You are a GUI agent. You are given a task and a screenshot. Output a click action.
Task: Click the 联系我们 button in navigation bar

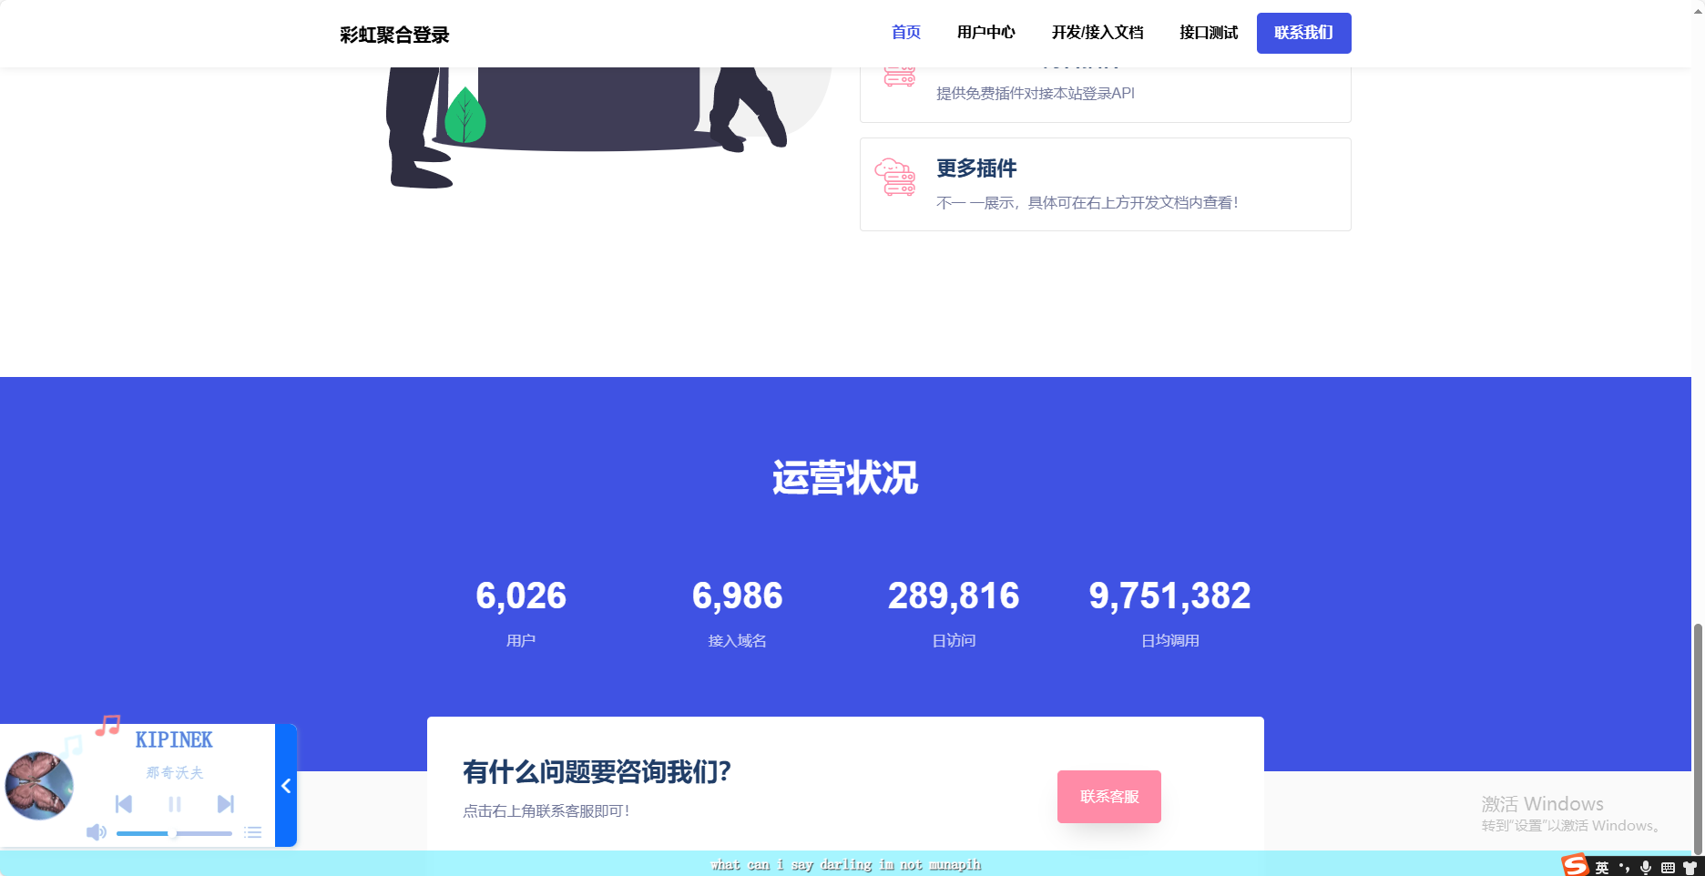coord(1303,33)
